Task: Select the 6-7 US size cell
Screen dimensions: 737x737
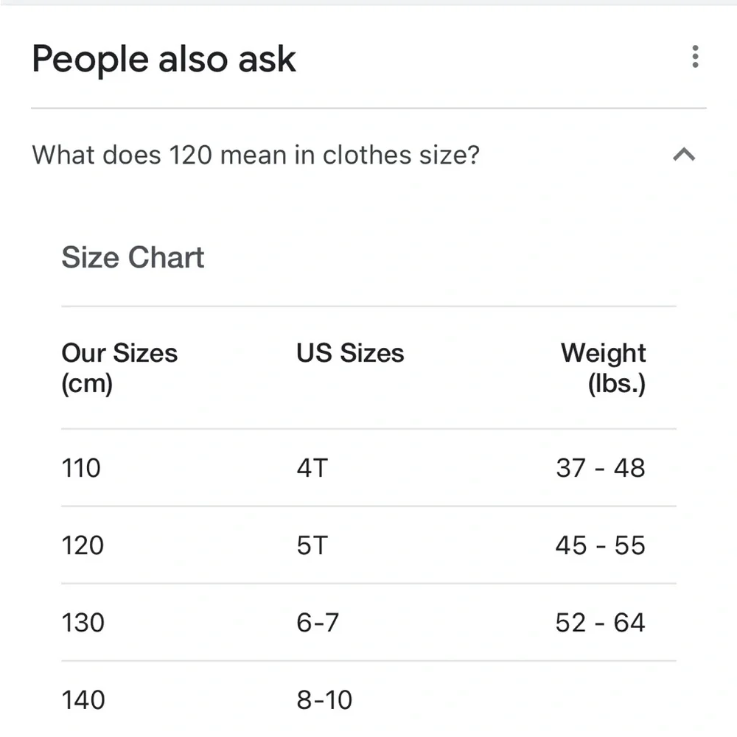Action: [x=318, y=623]
